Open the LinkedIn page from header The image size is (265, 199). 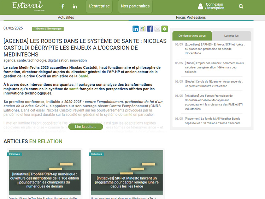coord(75,6)
